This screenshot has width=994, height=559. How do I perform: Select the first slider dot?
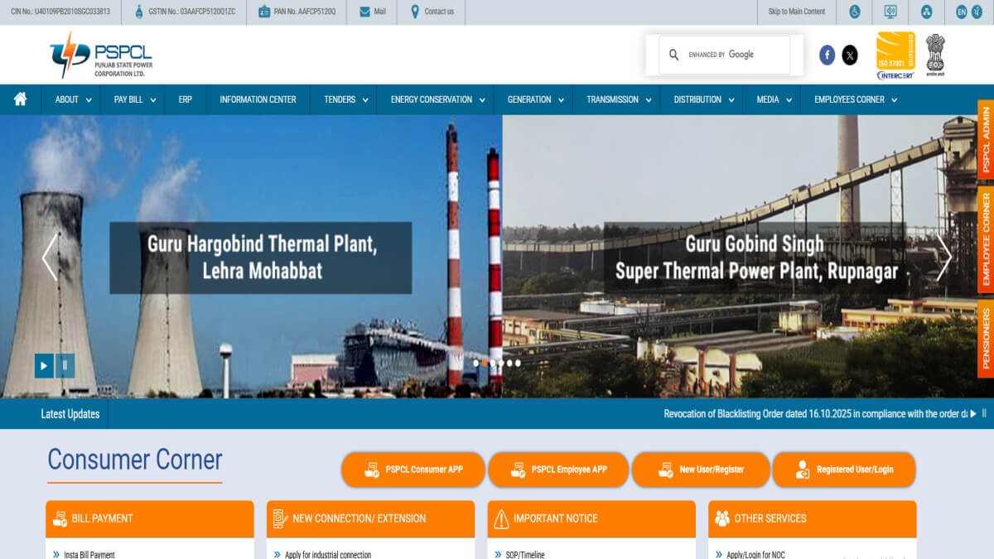tap(475, 363)
